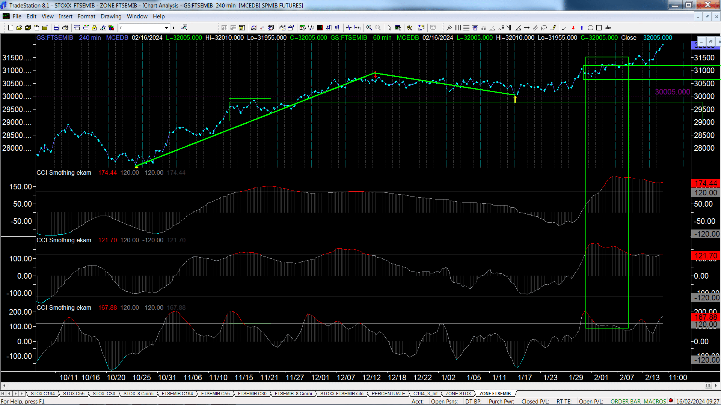This screenshot has height=405, width=721.
Task: Click the symbol lookup magnifier icon
Action: tap(184, 27)
